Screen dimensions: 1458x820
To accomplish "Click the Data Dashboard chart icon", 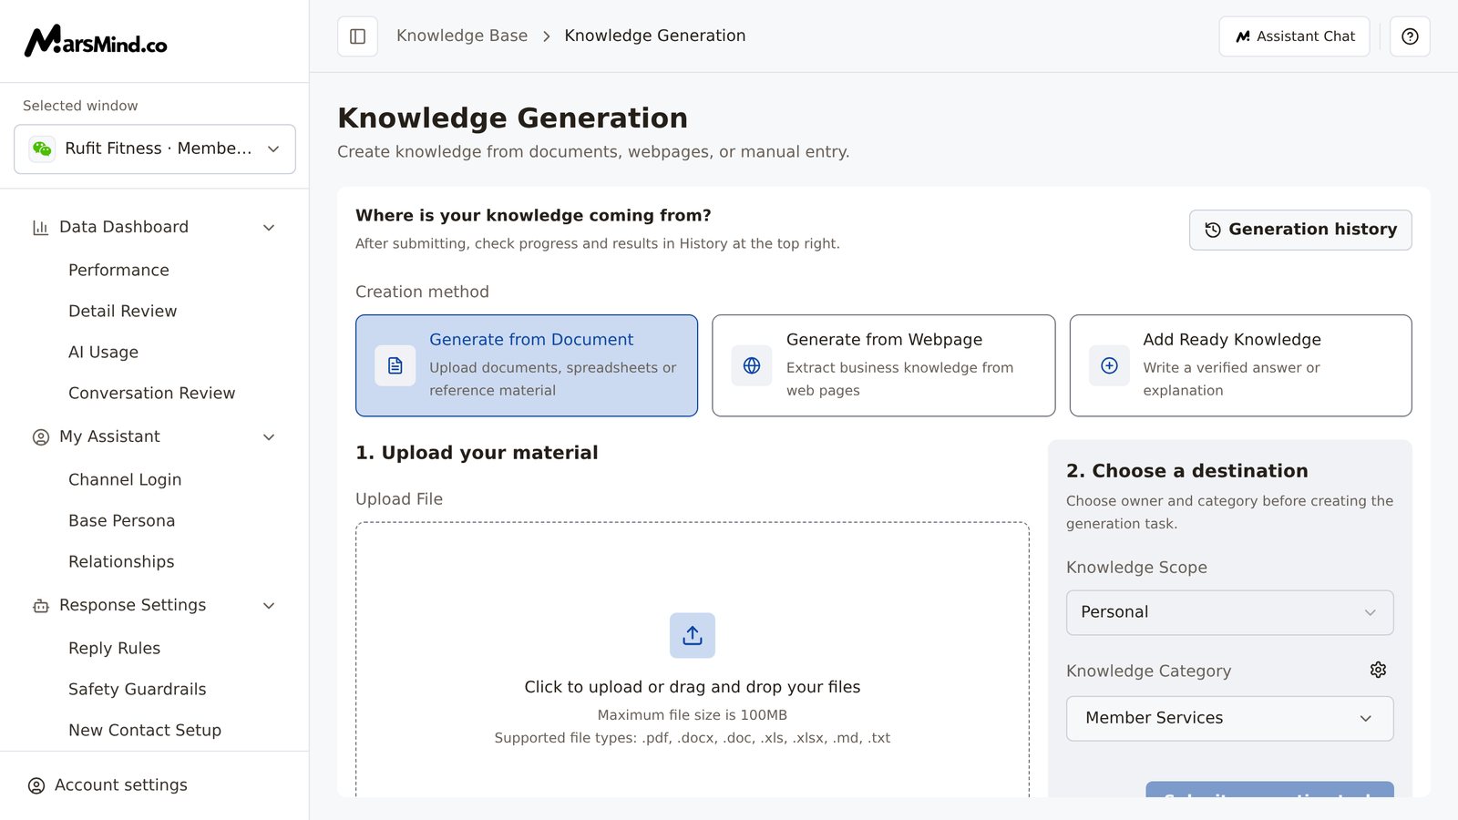I will click(x=40, y=228).
